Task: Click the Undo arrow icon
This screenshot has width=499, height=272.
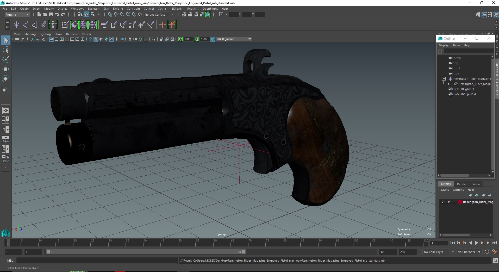Action: coord(57,15)
